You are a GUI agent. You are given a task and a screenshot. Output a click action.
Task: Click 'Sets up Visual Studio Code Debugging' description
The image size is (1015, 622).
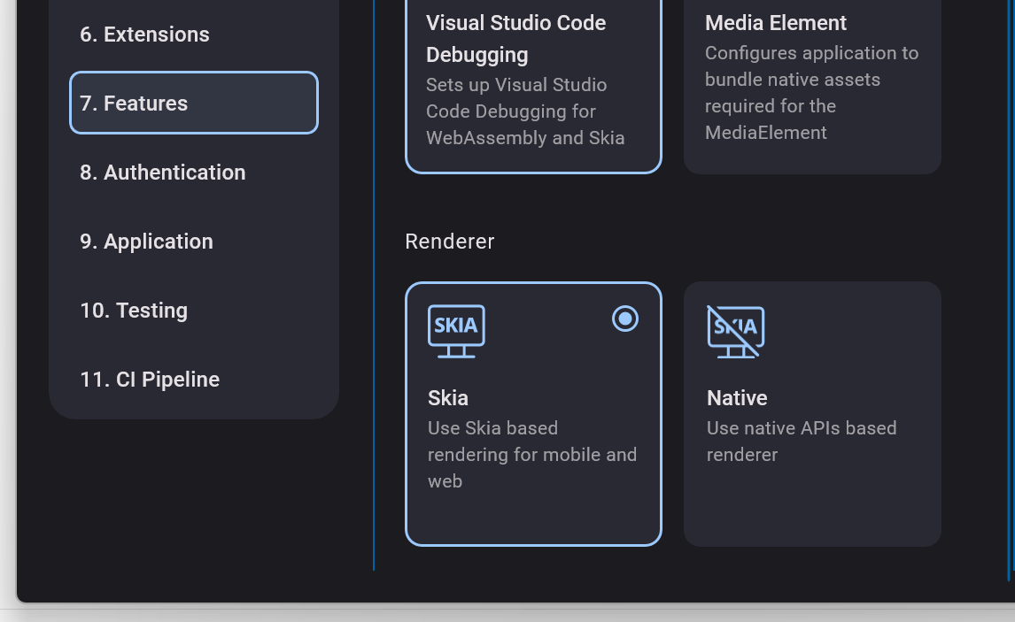(x=525, y=111)
